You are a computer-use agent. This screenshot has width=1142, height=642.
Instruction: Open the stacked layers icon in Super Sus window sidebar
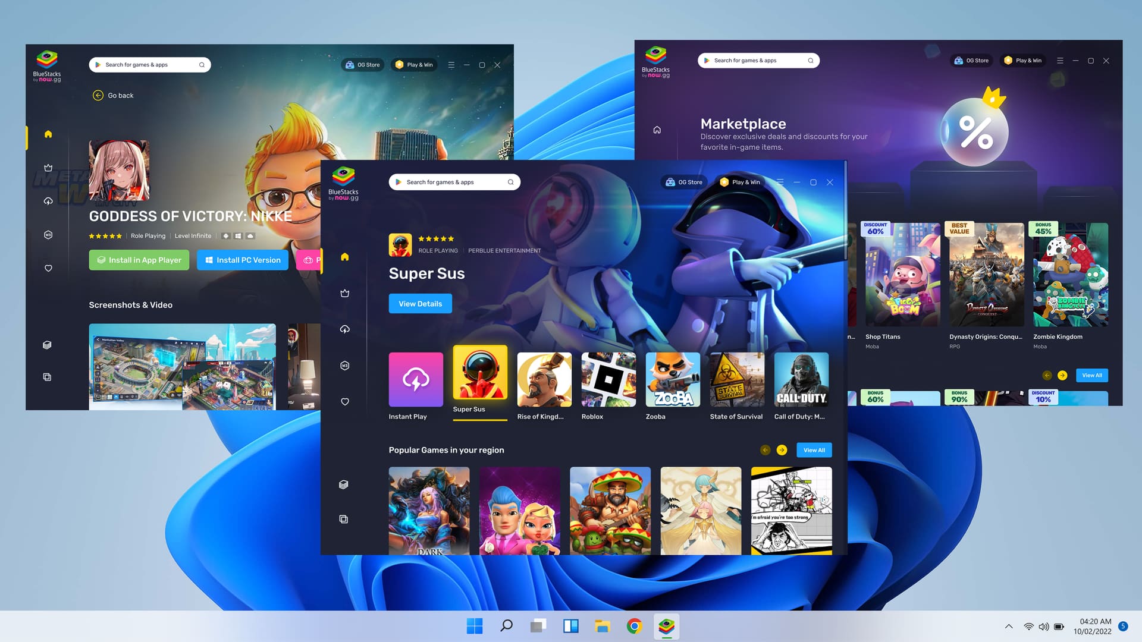pos(343,484)
